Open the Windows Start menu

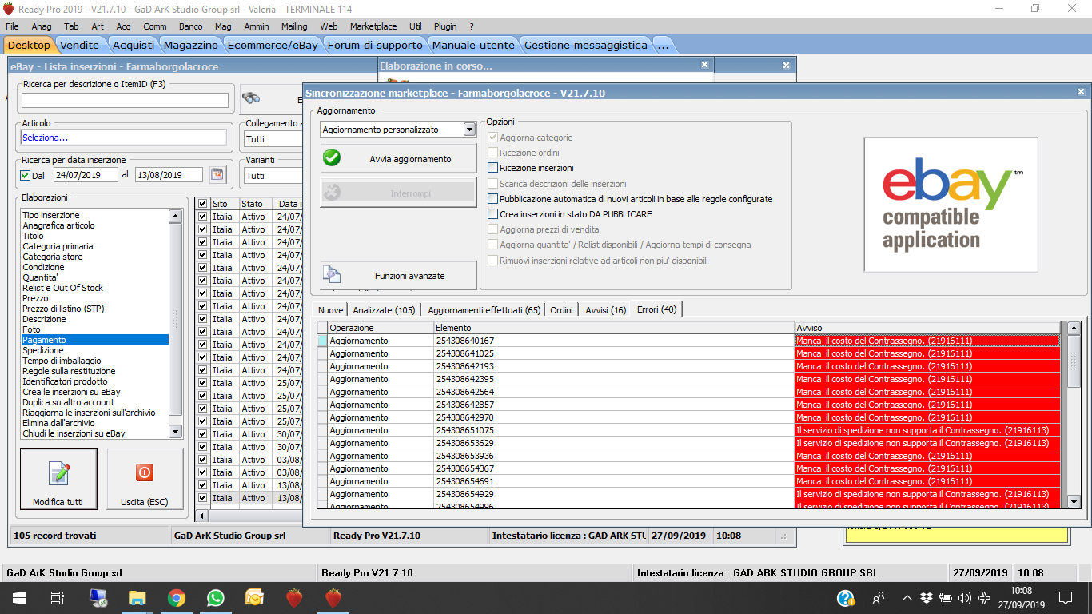pyautogui.click(x=18, y=597)
